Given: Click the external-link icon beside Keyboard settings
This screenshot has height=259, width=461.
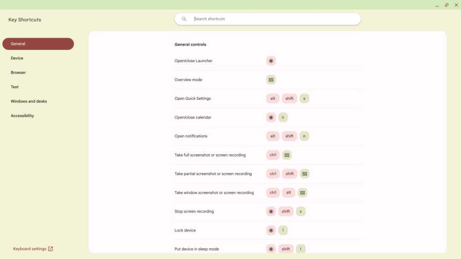Looking at the screenshot, I should click(50, 249).
